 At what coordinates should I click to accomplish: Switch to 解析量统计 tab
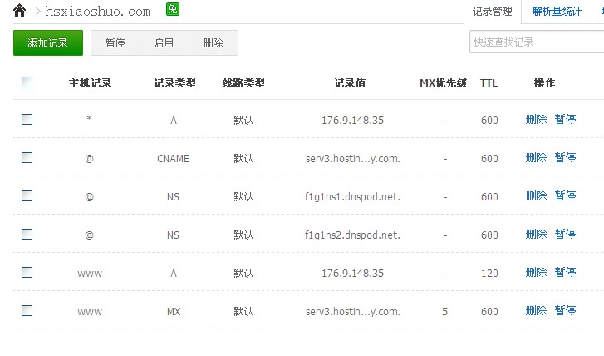[x=557, y=12]
